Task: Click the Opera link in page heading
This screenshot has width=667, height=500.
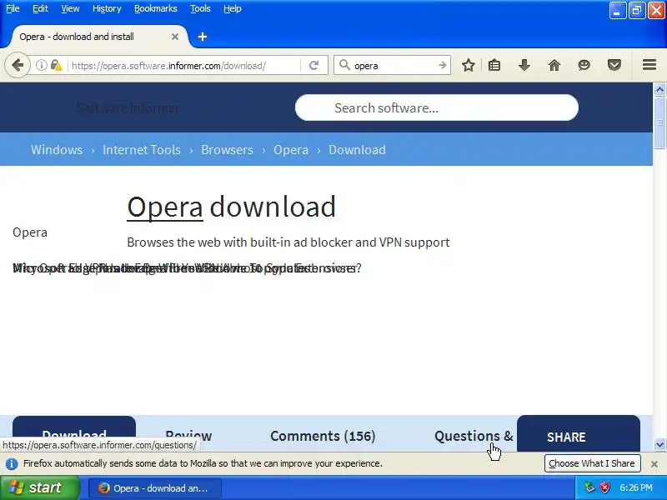Action: [165, 207]
